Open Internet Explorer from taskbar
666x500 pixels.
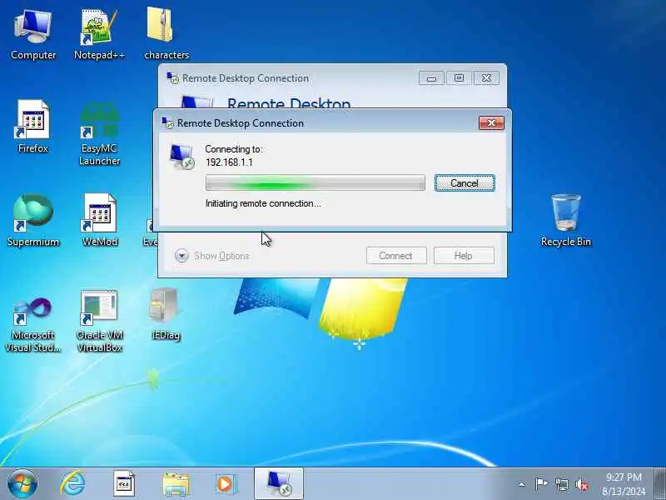coord(72,484)
